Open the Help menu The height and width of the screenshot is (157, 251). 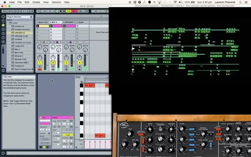pos(67,2)
